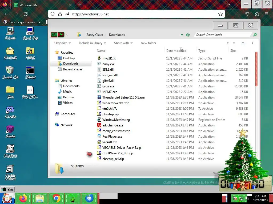Click Chrome icon in the taskbar
The width and height of the screenshot is (273, 204).
[56, 198]
